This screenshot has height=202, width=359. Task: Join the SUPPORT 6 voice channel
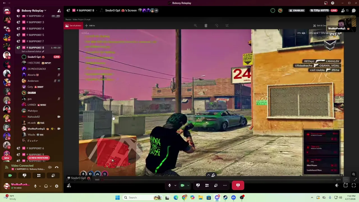(39, 148)
